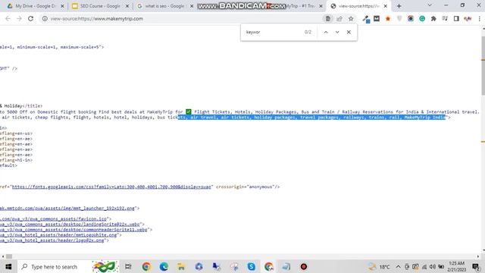Image resolution: width=485 pixels, height=273 pixels.
Task: Open Google Chrome from the taskbar
Action: (x=146, y=266)
